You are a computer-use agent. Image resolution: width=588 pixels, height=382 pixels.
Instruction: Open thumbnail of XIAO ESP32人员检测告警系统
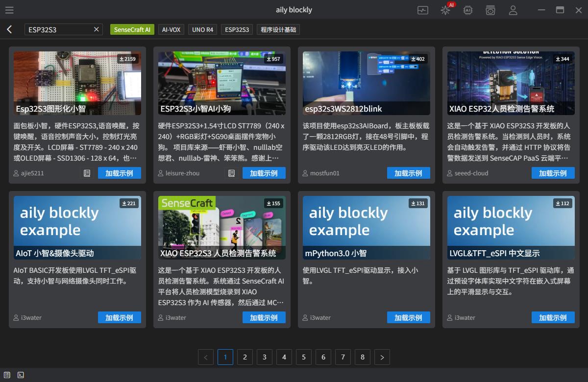511,83
